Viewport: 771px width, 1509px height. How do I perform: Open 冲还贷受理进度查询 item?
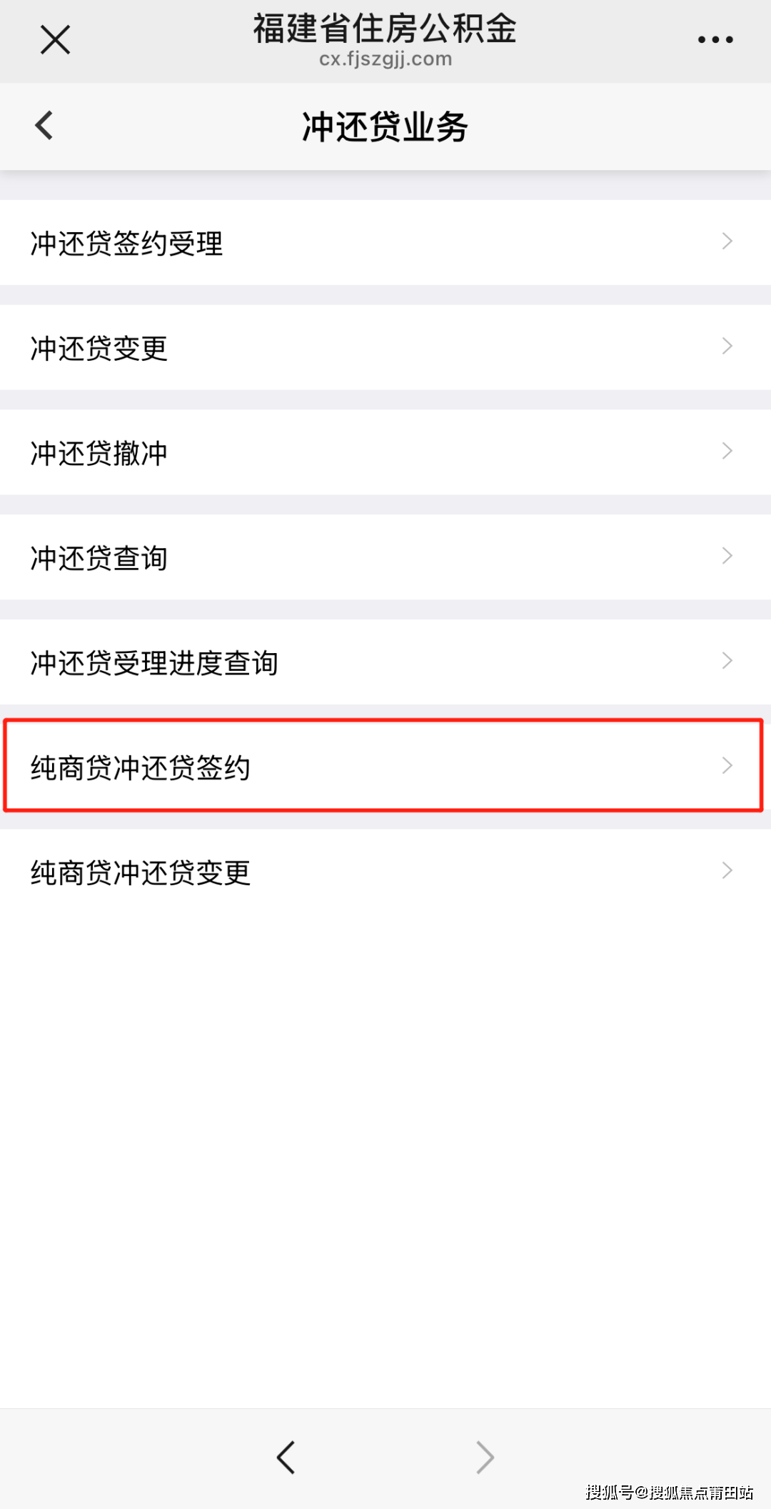coord(154,662)
